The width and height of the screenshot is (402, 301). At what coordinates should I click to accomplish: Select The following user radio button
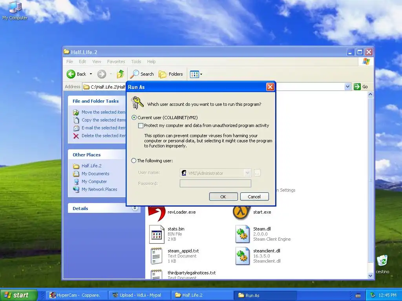(x=133, y=160)
